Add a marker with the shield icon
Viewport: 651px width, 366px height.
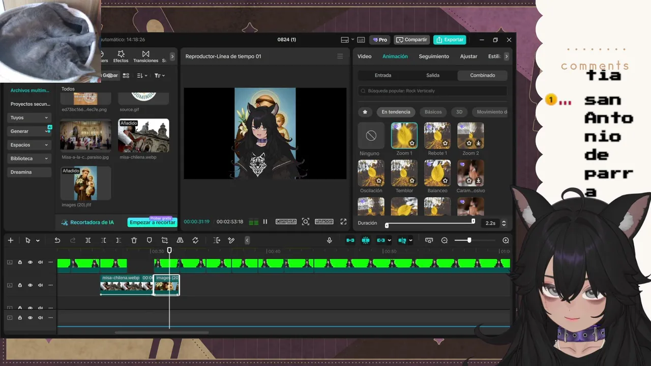150,240
